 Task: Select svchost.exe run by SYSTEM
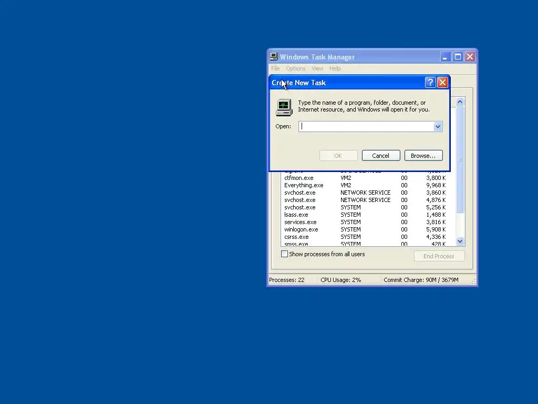point(368,207)
